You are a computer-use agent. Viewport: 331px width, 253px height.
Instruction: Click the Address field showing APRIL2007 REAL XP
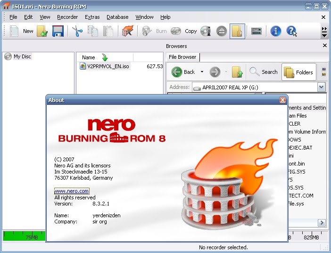255,87
